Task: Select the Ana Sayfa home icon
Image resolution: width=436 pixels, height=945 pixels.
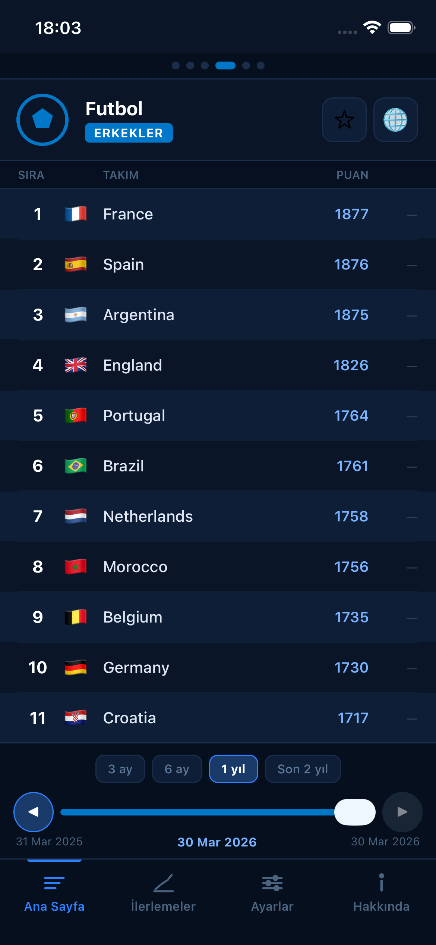Action: click(54, 882)
